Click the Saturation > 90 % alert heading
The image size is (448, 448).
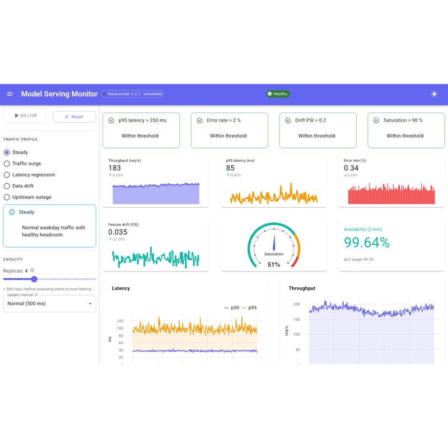[x=403, y=120]
